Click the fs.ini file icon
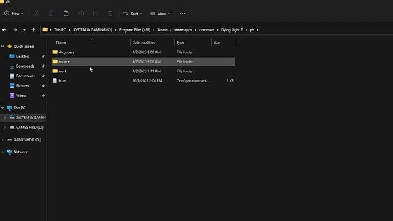 (55, 80)
